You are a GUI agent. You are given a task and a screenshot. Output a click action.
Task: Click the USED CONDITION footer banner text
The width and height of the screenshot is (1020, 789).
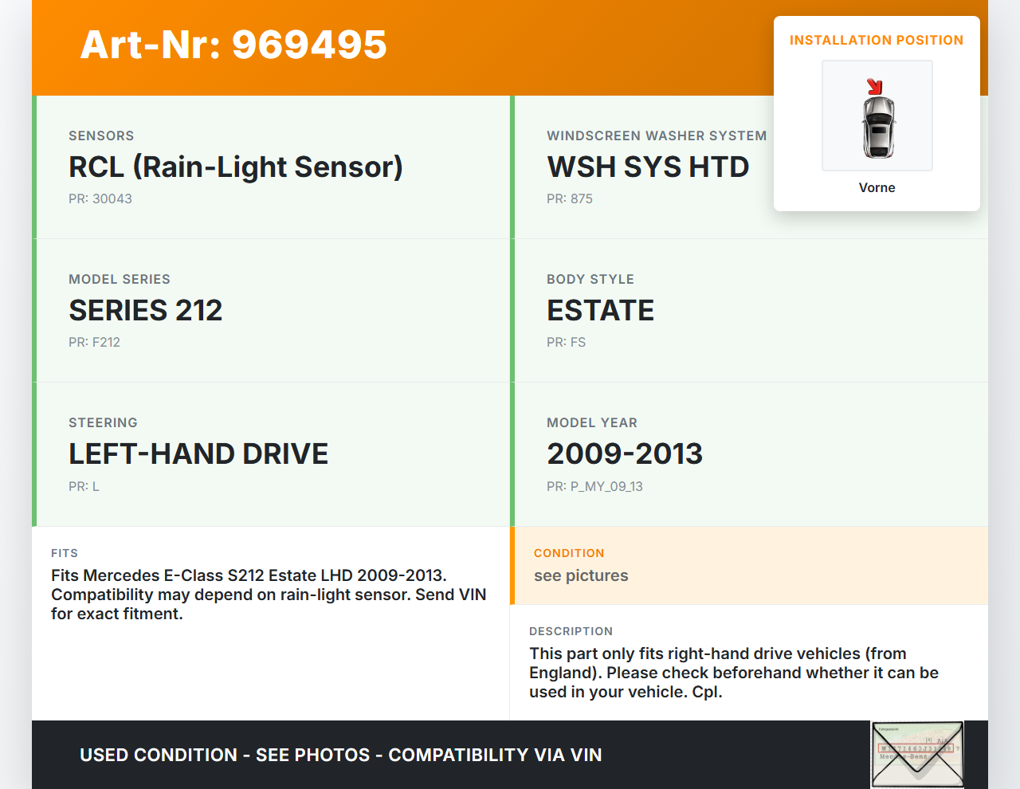tap(341, 755)
